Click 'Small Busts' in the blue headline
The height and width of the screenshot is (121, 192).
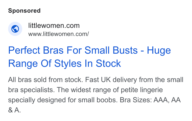tap(111, 50)
